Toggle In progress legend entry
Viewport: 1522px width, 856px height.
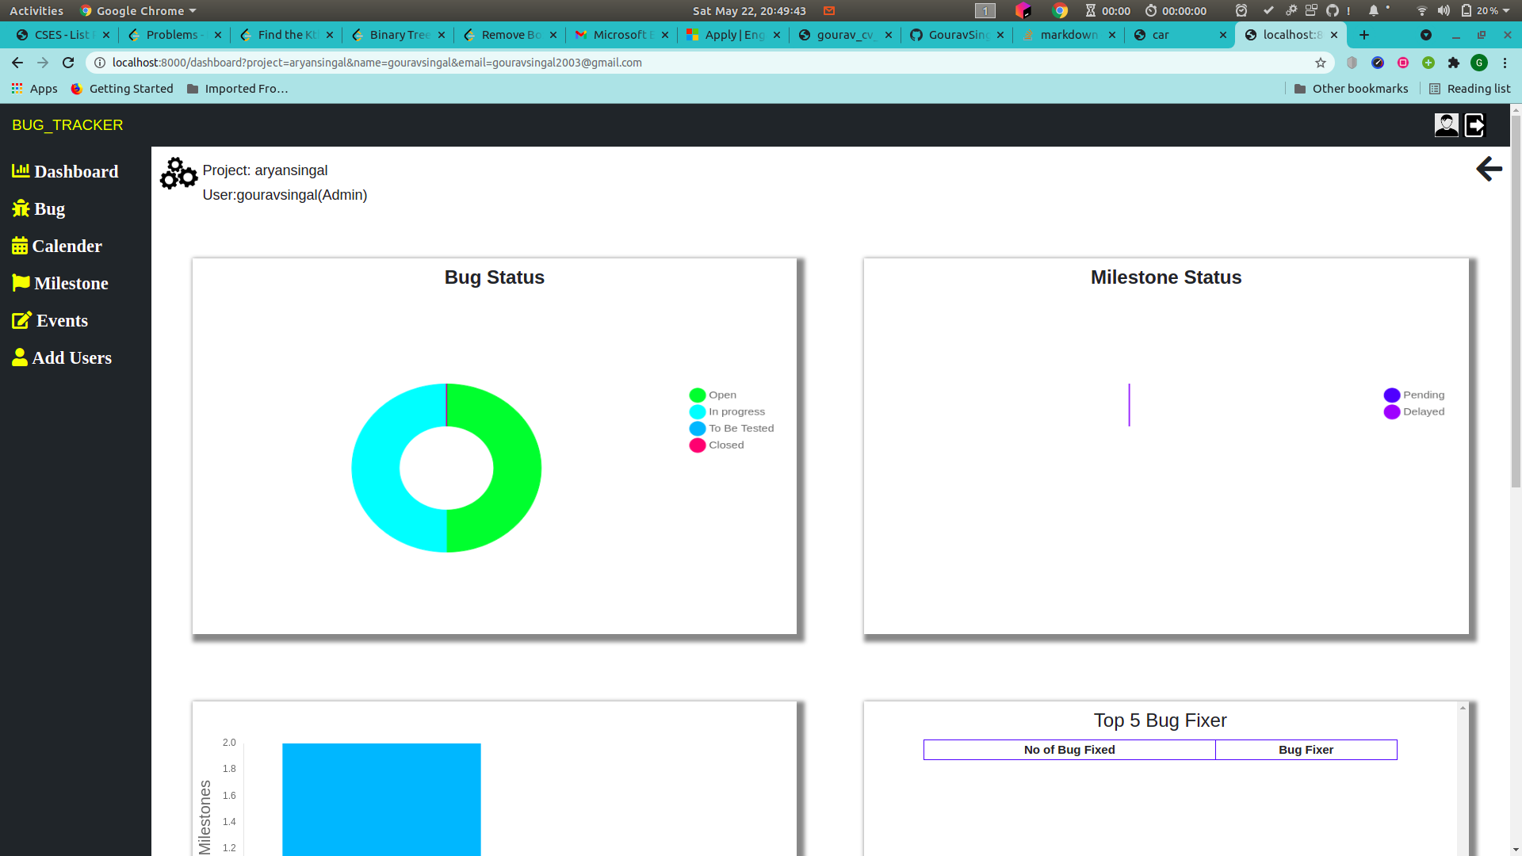tap(727, 411)
